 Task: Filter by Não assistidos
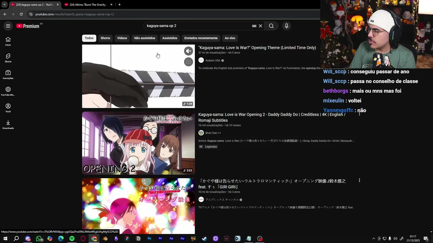point(144,38)
